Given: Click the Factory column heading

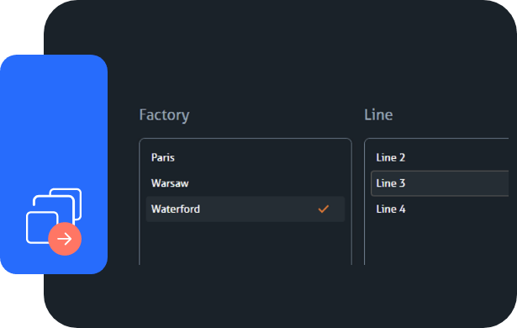Looking at the screenshot, I should pyautogui.click(x=164, y=115).
